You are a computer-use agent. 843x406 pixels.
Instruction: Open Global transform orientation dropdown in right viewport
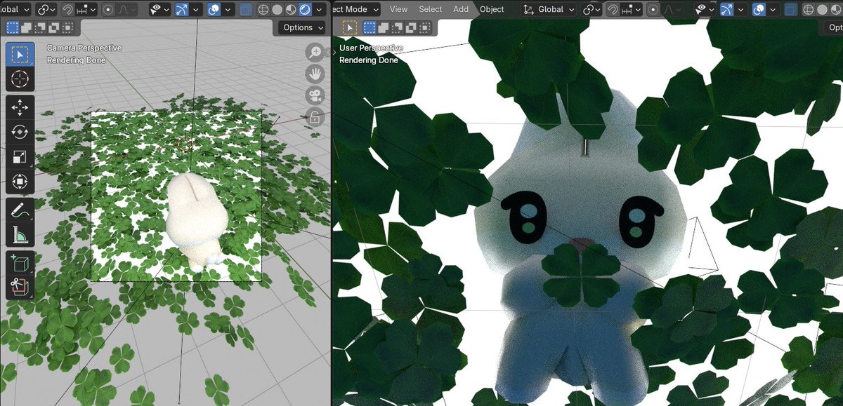[550, 9]
